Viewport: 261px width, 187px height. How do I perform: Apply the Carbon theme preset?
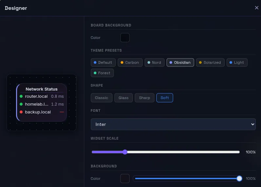click(130, 62)
